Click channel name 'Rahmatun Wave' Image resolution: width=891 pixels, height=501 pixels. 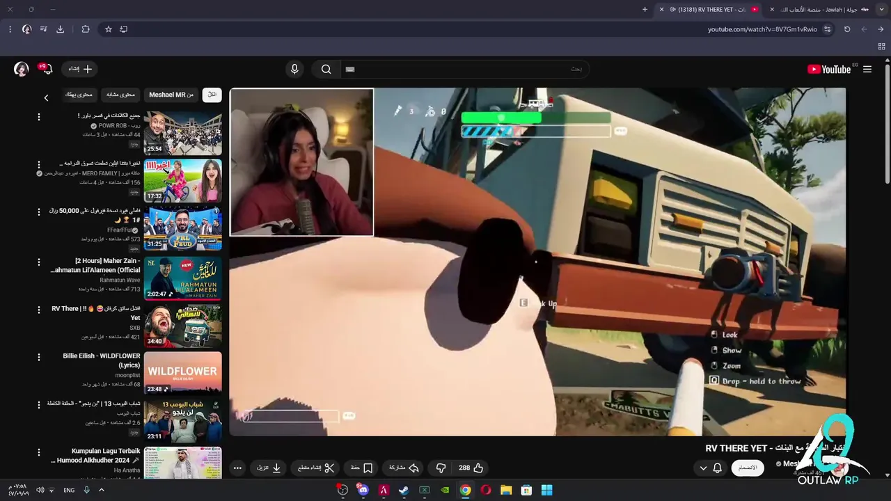point(120,280)
